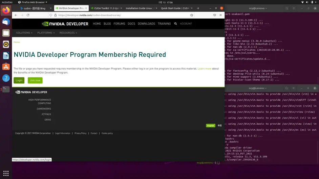Open the JETPACK footer link

(46, 114)
